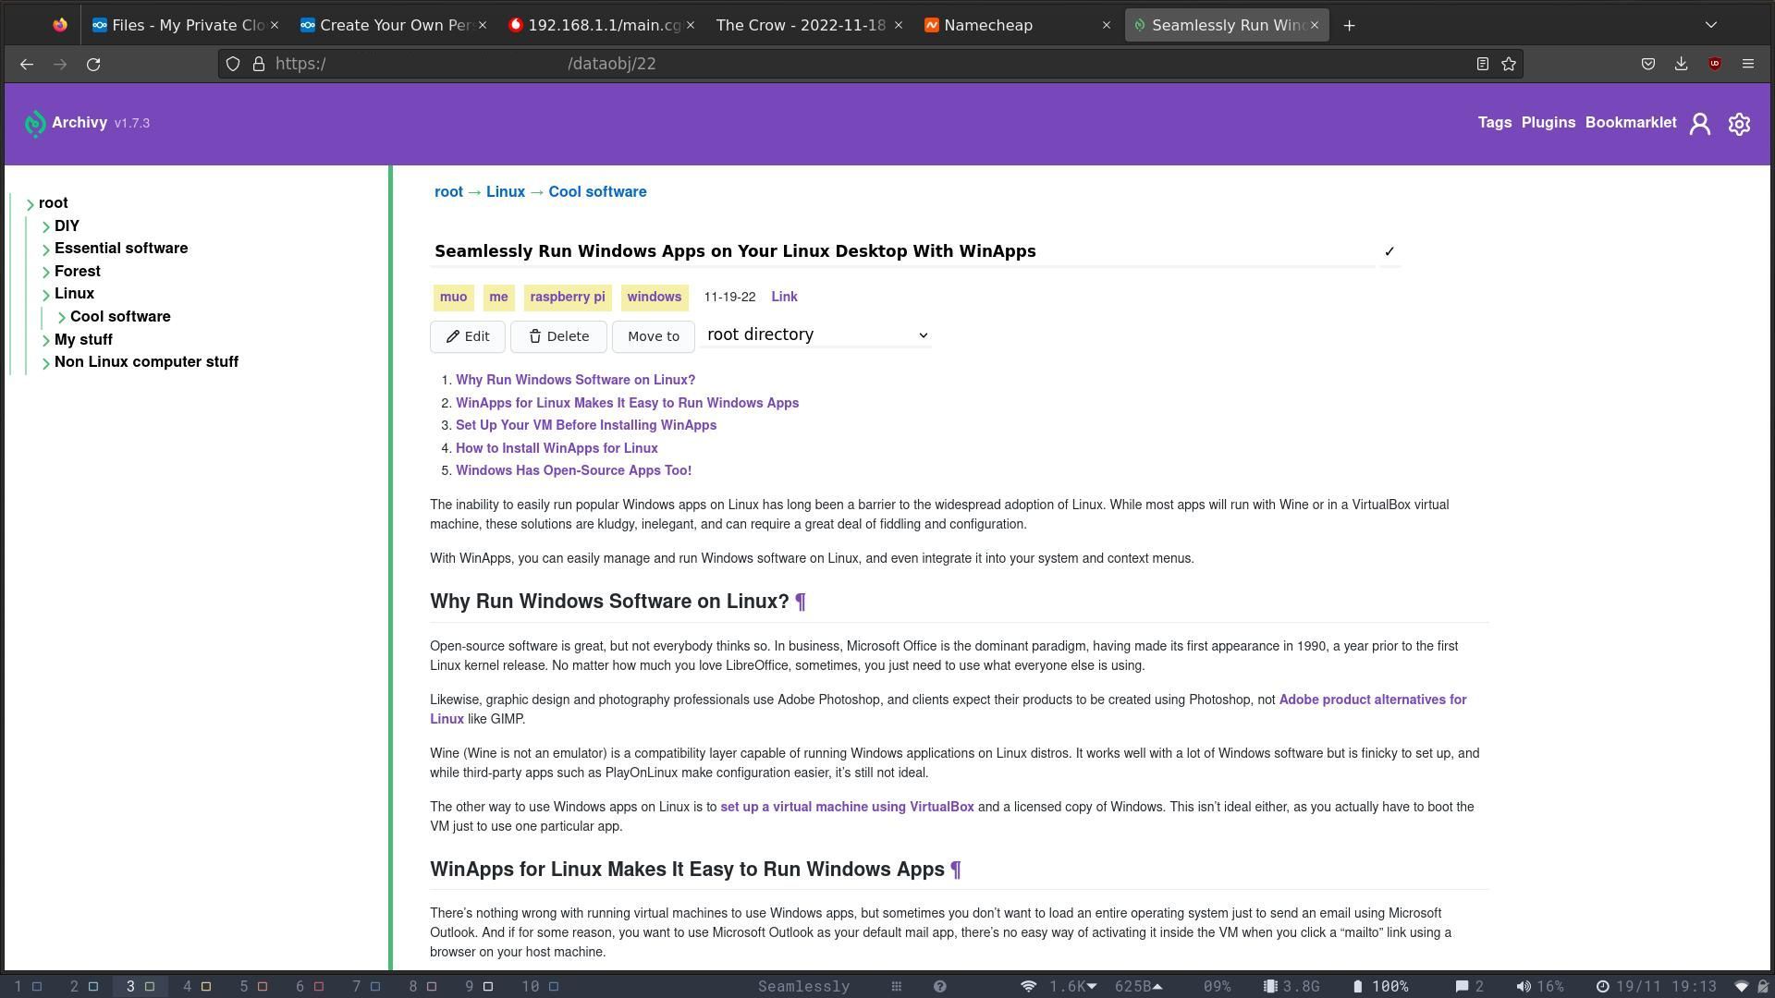Click the note title input field
Viewport: 1775px width, 998px height.
901,251
